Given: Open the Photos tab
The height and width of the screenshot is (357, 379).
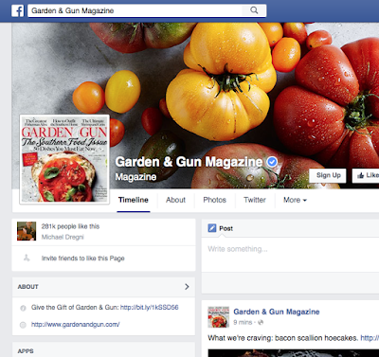Looking at the screenshot, I should coord(214,200).
